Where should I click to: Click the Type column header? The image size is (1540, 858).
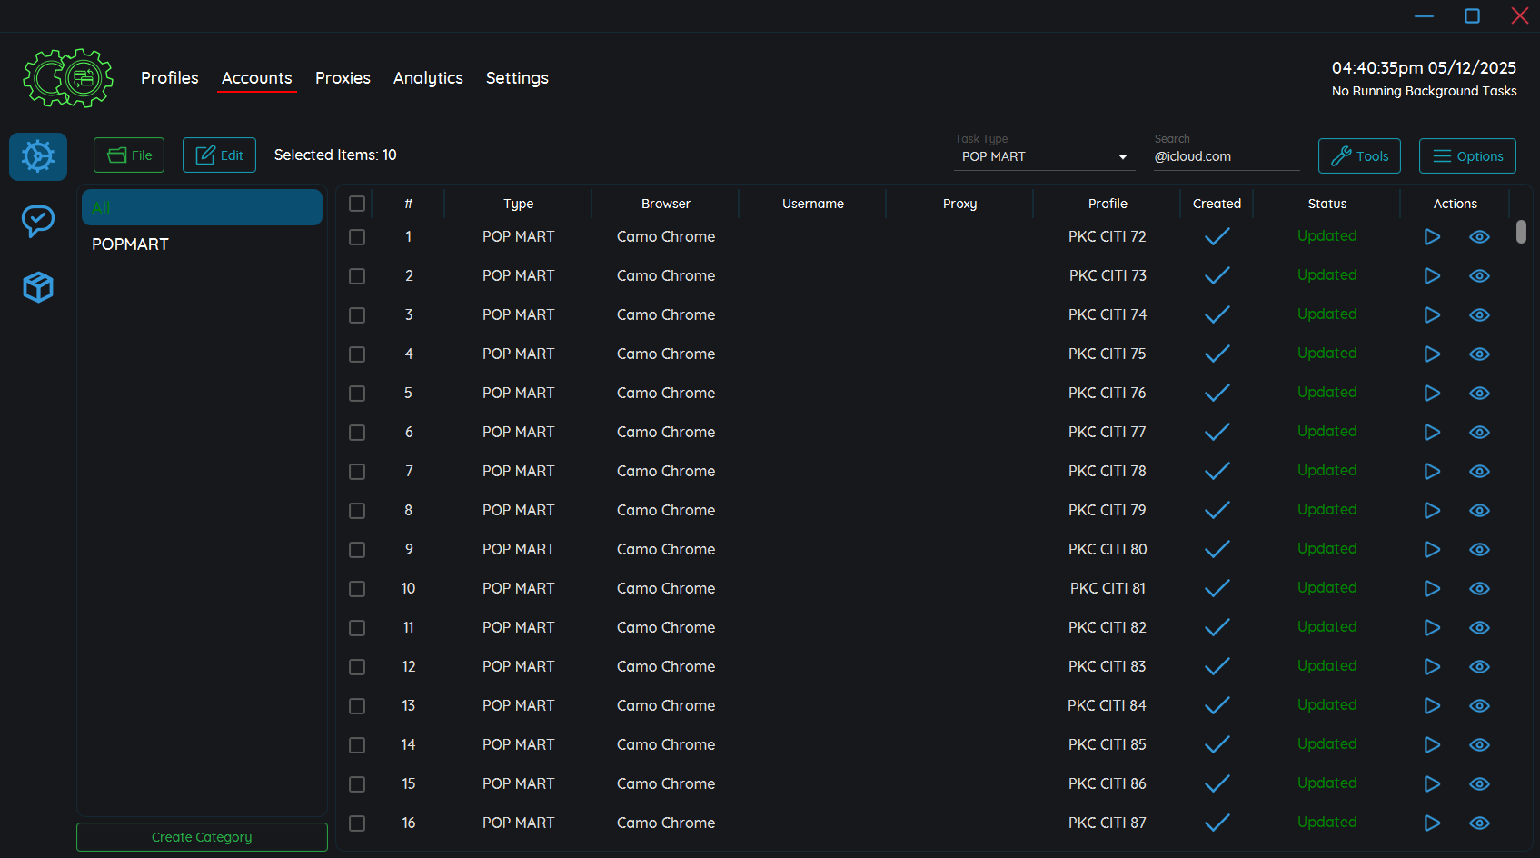click(x=519, y=204)
